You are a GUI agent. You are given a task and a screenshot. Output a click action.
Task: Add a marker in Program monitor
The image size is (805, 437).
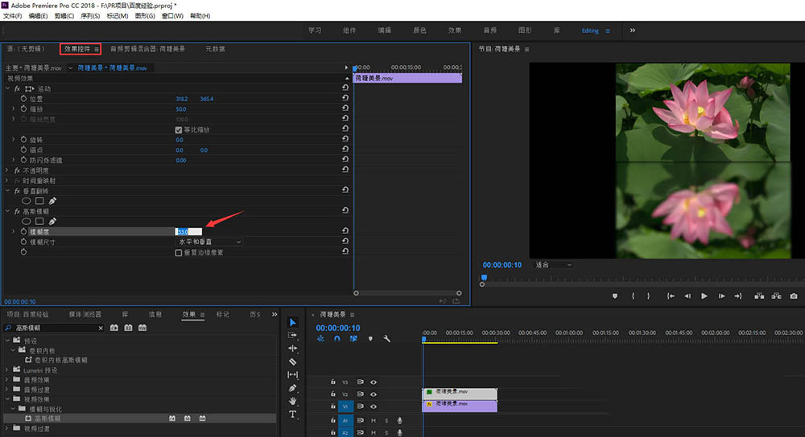615,296
